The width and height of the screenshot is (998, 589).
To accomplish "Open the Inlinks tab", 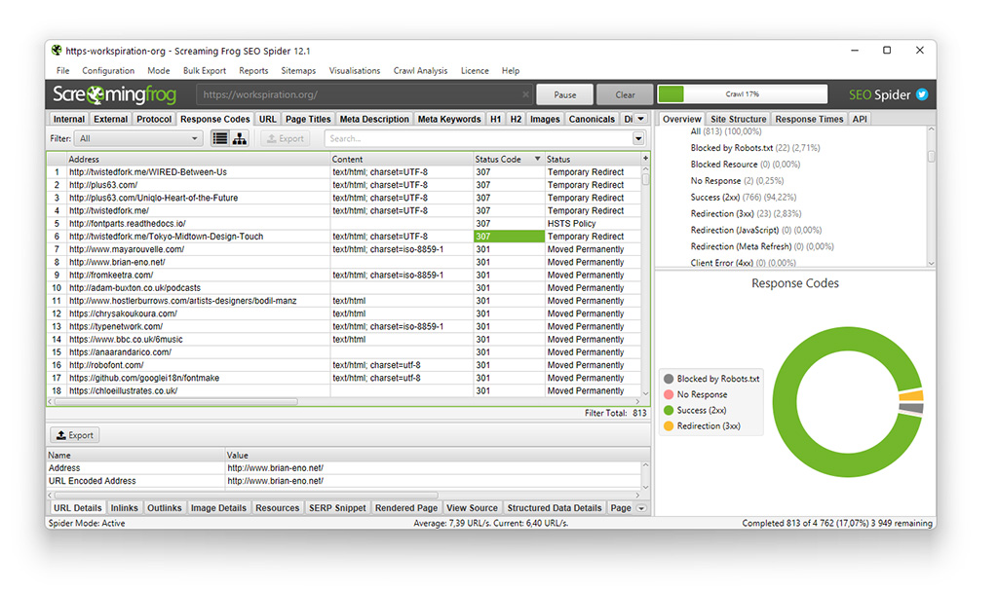I will click(124, 508).
